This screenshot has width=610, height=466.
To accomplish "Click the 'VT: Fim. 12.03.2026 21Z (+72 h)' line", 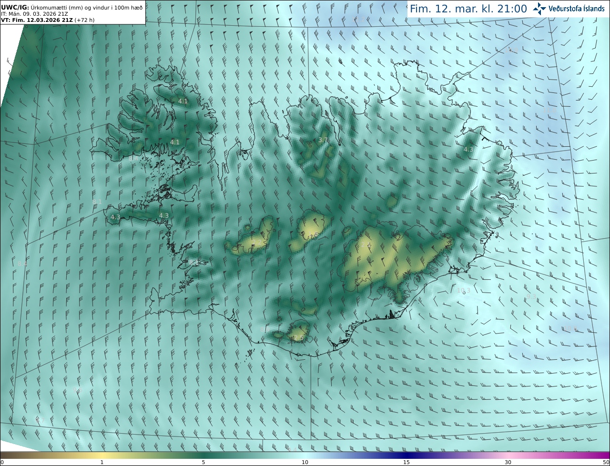I will point(47,20).
